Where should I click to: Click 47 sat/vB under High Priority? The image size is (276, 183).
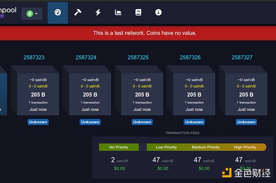[x=245, y=160]
